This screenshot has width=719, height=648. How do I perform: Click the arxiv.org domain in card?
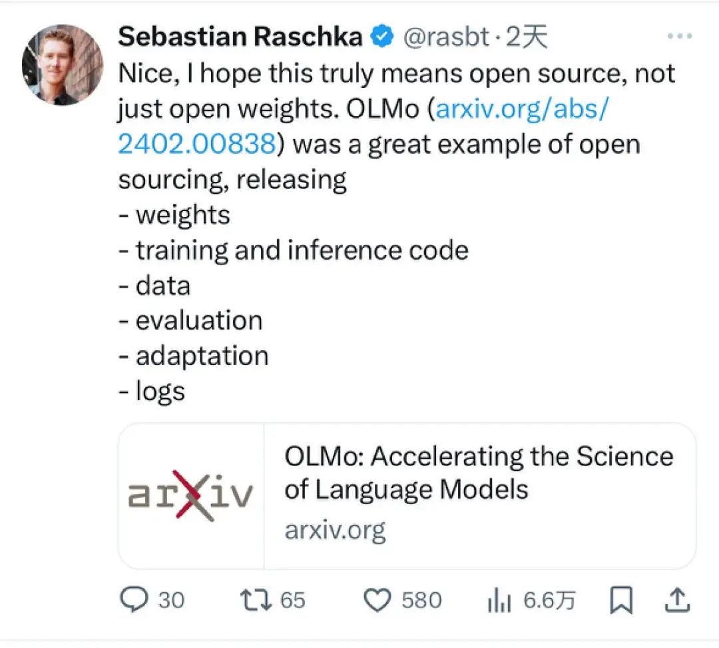[335, 530]
